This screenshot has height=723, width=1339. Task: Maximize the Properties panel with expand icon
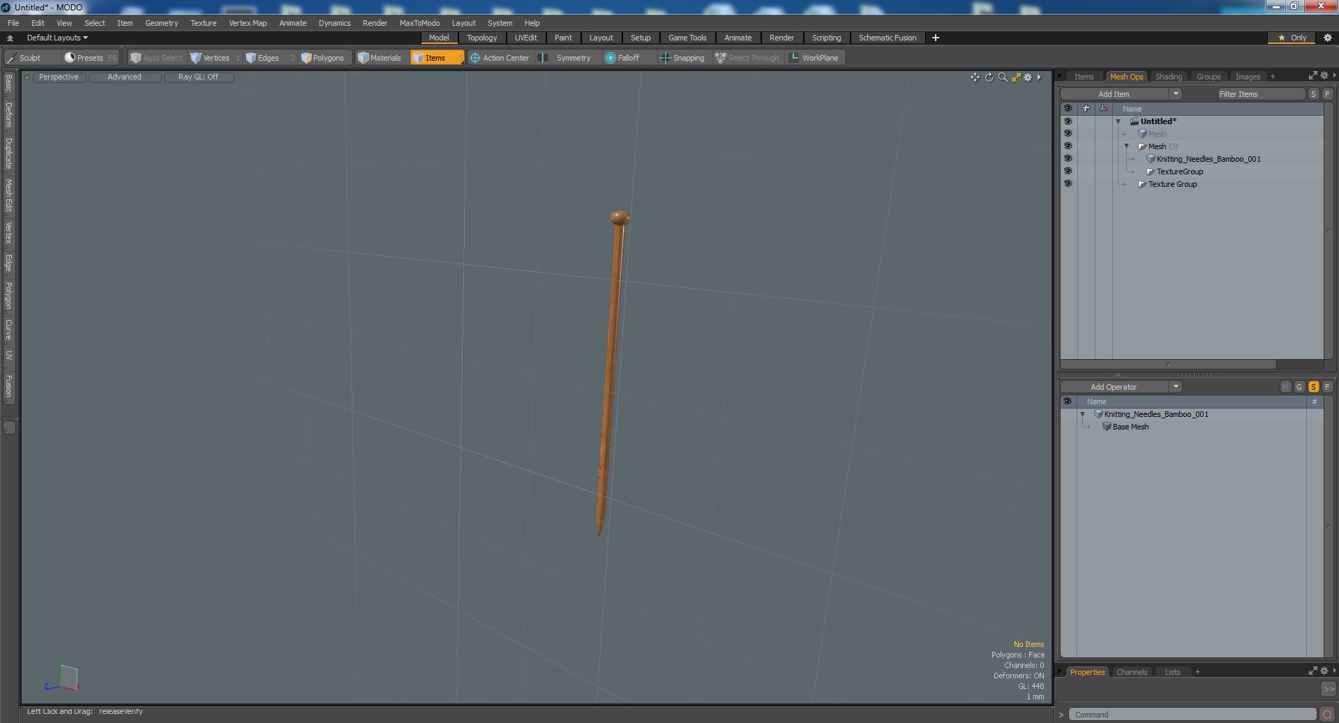pyautogui.click(x=1312, y=671)
